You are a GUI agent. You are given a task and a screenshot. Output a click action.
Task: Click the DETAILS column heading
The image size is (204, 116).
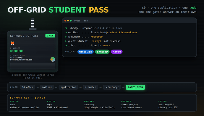126,102
